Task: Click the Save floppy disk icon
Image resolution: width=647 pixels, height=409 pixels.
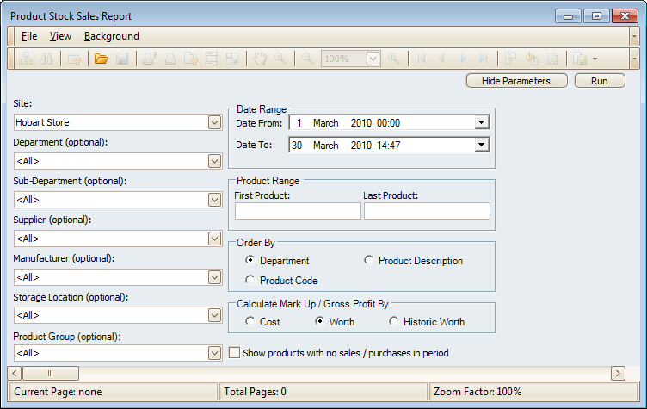Action: click(122, 59)
